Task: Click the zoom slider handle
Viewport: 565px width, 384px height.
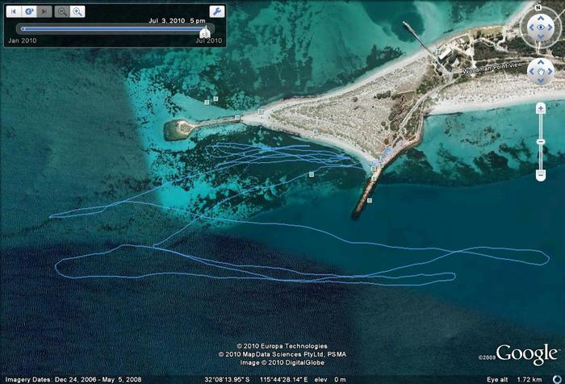Action: click(540, 142)
